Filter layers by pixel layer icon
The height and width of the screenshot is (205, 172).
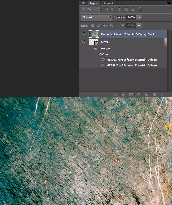[x=106, y=9]
